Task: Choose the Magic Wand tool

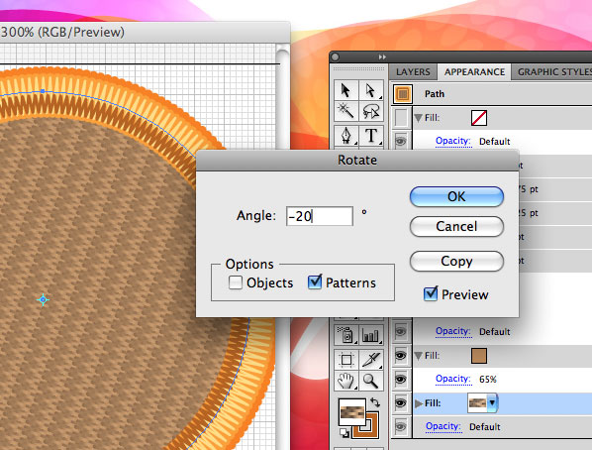Action: 345,112
